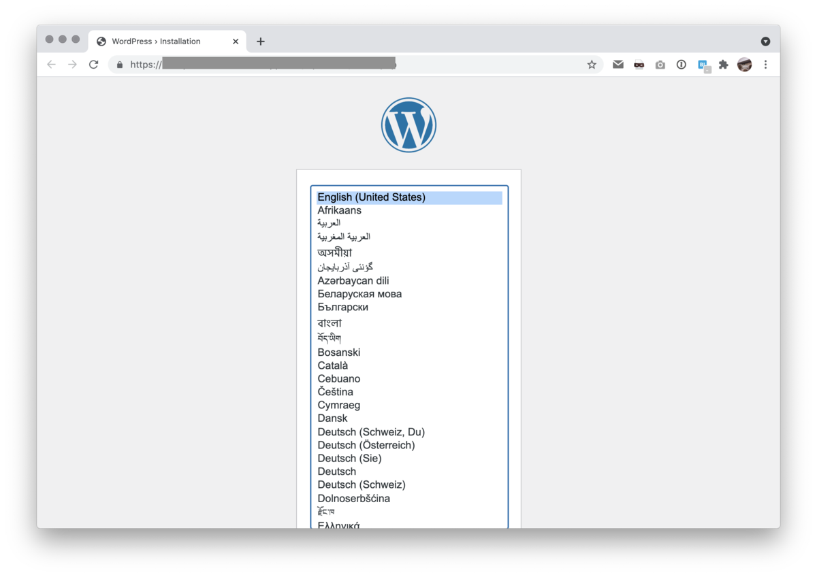
Task: Select العربية in the language list
Action: point(409,223)
